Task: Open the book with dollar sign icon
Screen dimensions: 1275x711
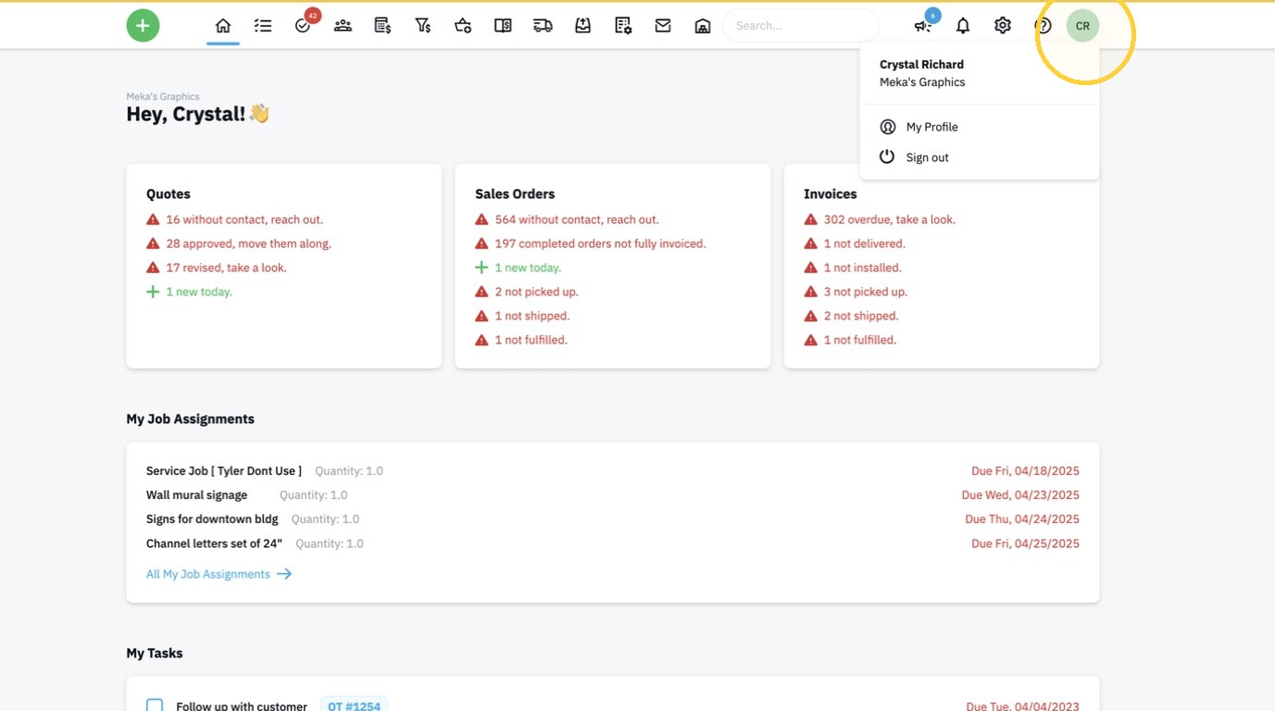Action: [x=503, y=26]
